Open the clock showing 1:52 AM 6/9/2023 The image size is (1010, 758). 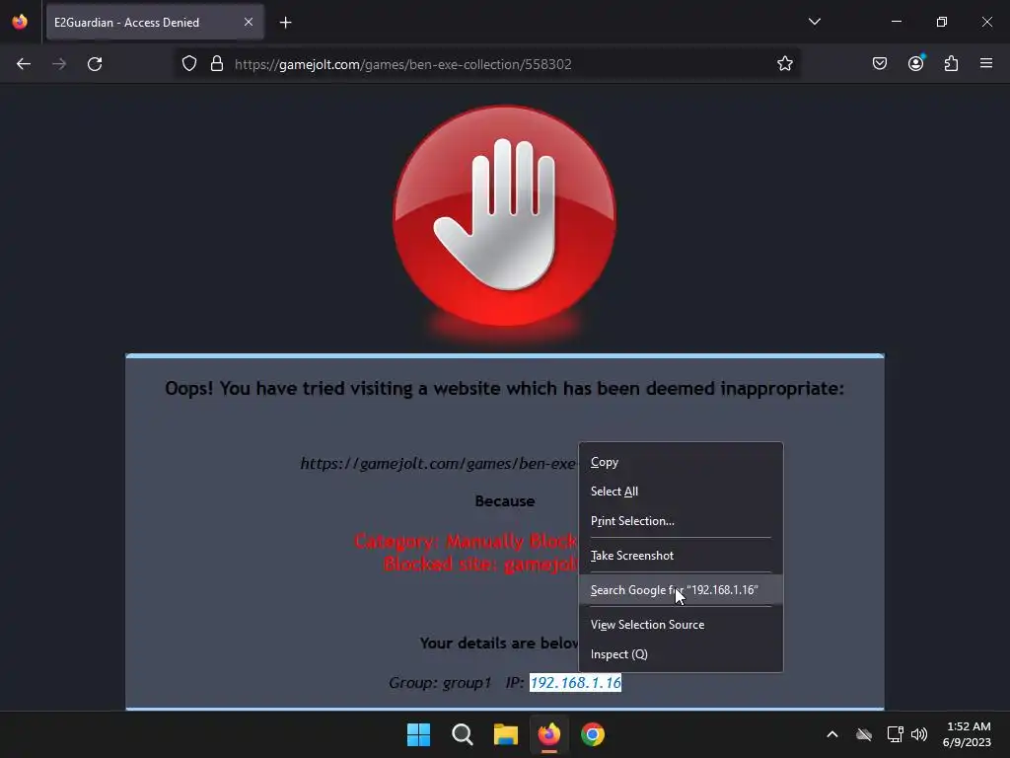click(967, 734)
